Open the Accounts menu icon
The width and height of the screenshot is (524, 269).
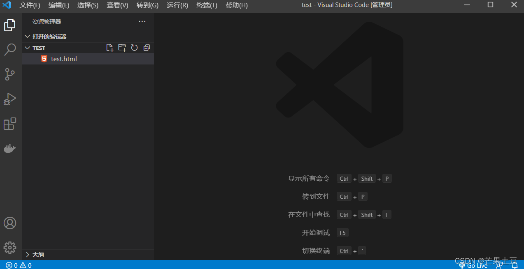(x=10, y=223)
